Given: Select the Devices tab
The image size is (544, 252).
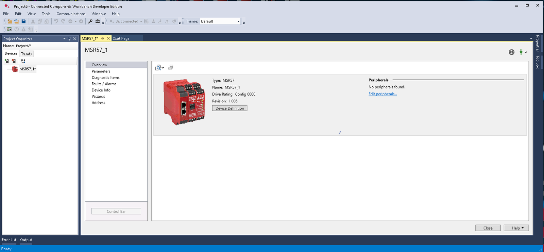Looking at the screenshot, I should pos(11,53).
